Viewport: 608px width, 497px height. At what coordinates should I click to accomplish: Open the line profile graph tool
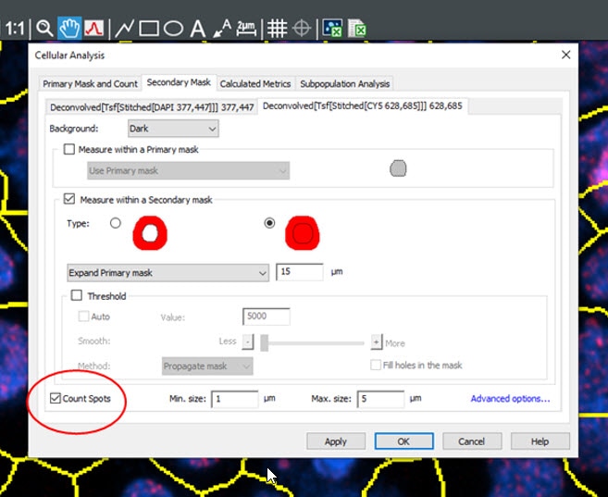93,28
